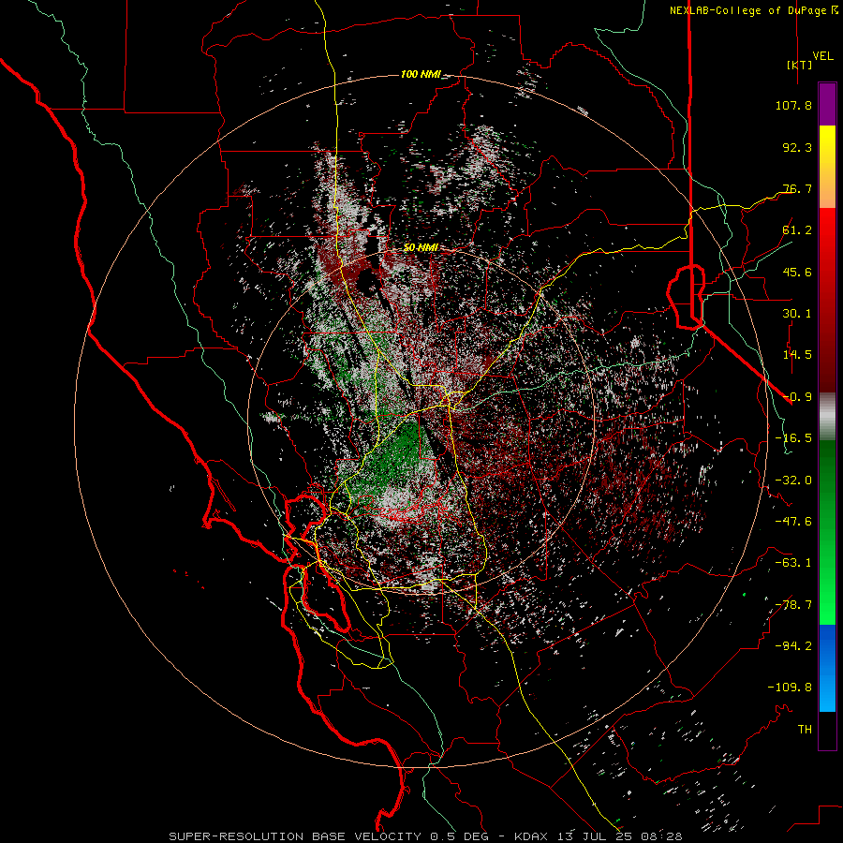This screenshot has height=843, width=843.
Task: Click the 50 NMI range ring label
Action: (x=421, y=247)
